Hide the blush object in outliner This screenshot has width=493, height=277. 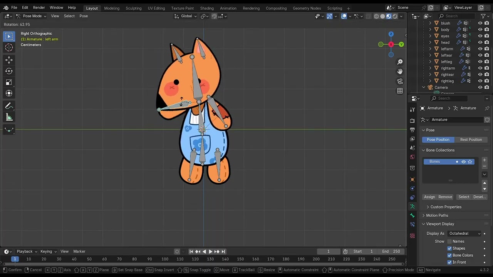(x=480, y=23)
